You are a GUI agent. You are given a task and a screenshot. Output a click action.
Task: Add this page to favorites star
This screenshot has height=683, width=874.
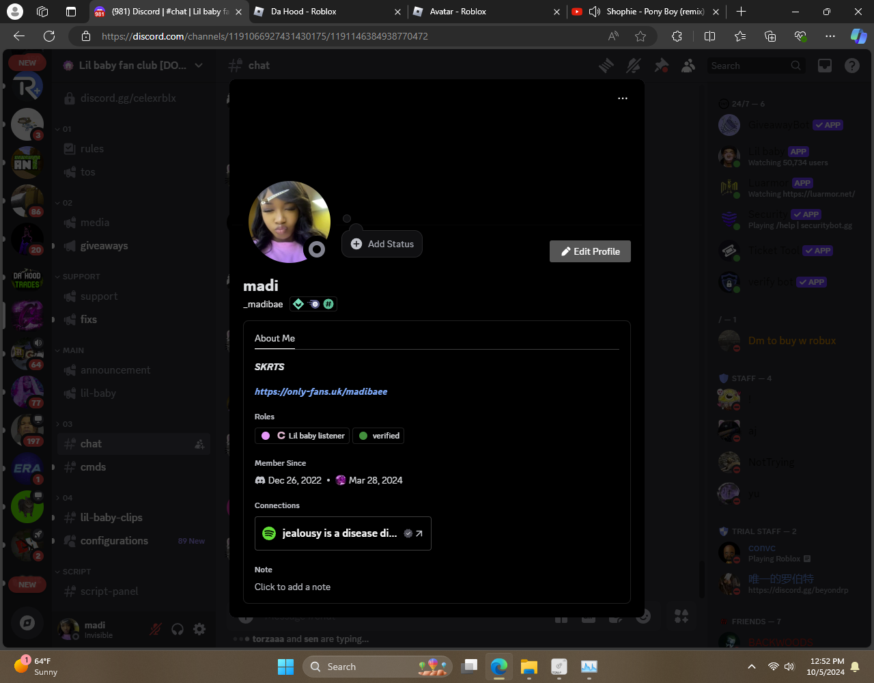tap(640, 36)
